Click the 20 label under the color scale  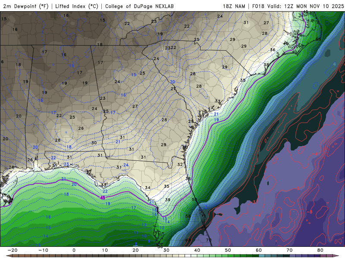135,250
